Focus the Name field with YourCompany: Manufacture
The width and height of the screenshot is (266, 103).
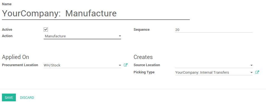pyautogui.click(x=96, y=14)
